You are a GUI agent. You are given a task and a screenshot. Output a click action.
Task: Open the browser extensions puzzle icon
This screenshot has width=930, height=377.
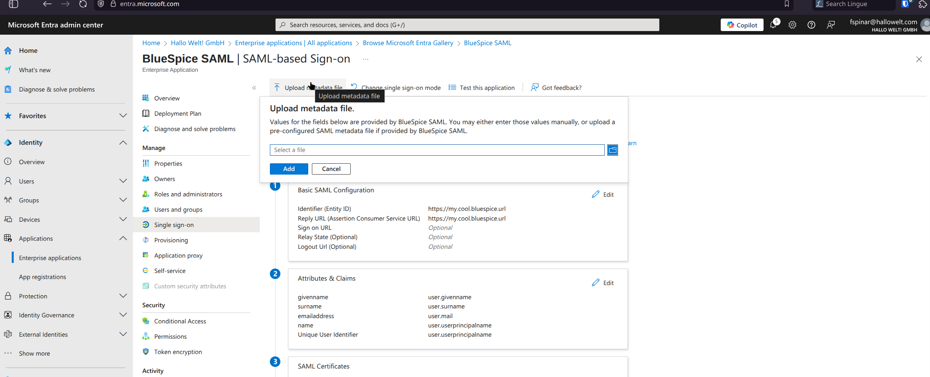click(x=923, y=4)
